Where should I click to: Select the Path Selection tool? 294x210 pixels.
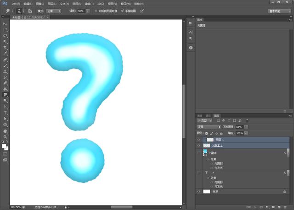5,119
